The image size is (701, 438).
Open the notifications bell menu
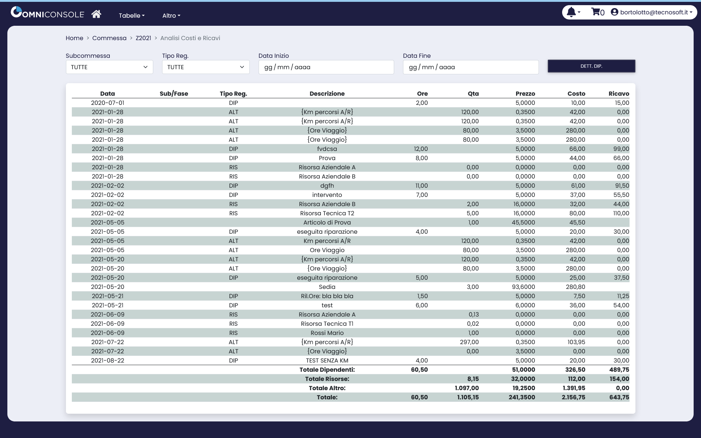(573, 12)
